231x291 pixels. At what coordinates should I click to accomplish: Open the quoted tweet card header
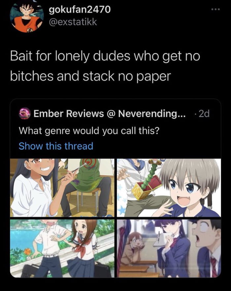coord(115,114)
